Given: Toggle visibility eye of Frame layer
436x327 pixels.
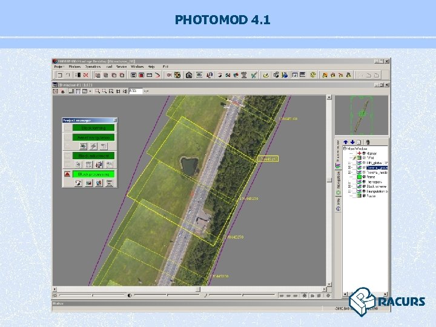Looking at the screenshot, I should click(364, 177).
